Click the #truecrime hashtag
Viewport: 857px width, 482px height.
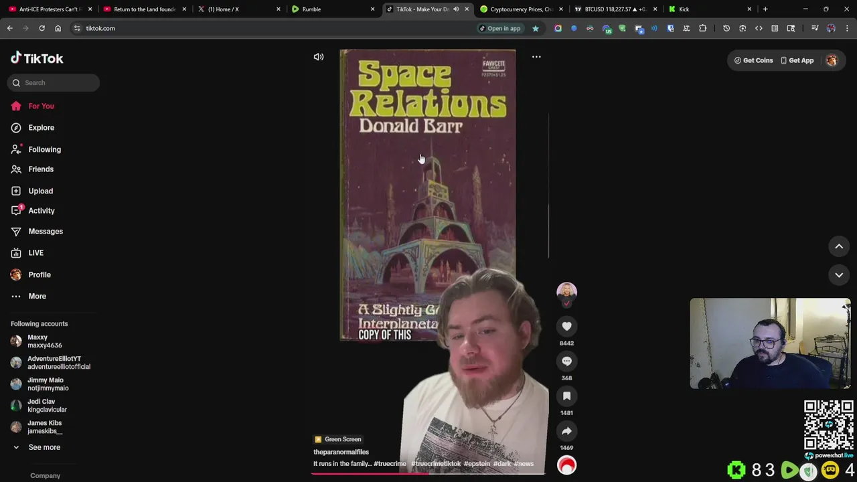tap(390, 463)
